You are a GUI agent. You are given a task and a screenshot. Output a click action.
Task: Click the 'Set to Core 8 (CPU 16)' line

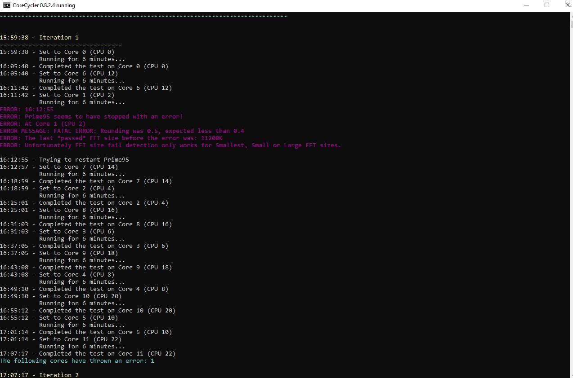59,210
